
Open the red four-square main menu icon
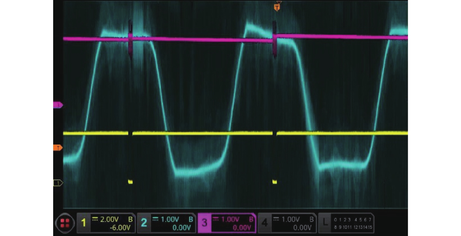(65, 223)
